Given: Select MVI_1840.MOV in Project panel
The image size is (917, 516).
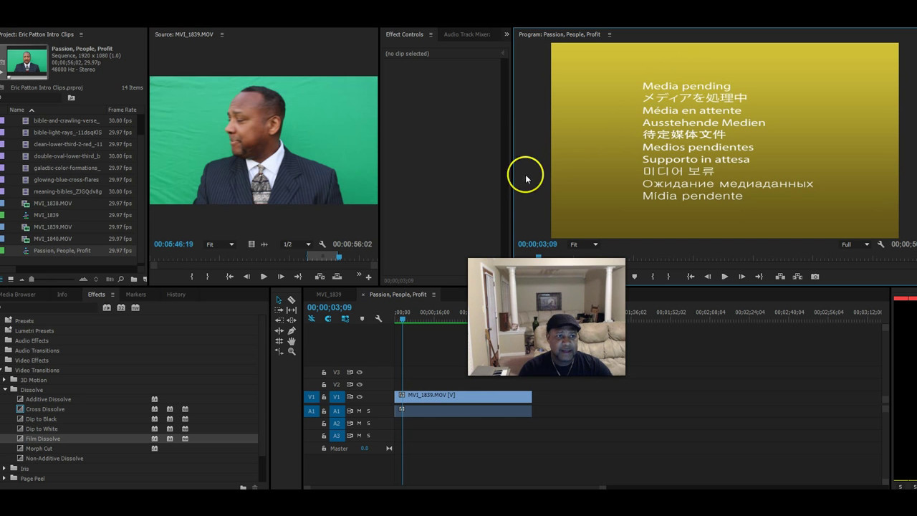Looking at the screenshot, I should (x=52, y=239).
